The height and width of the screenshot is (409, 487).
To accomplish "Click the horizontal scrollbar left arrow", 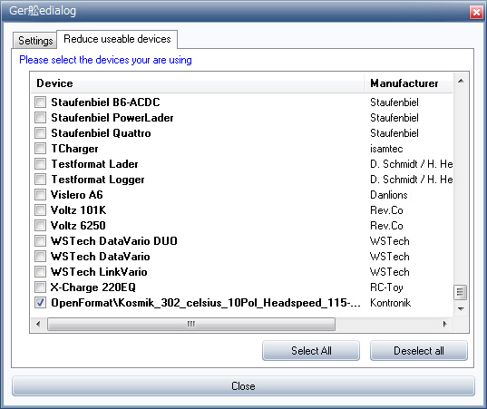I will point(38,325).
